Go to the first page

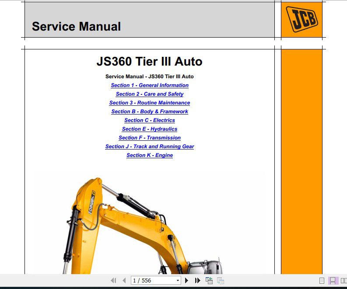(x=113, y=281)
